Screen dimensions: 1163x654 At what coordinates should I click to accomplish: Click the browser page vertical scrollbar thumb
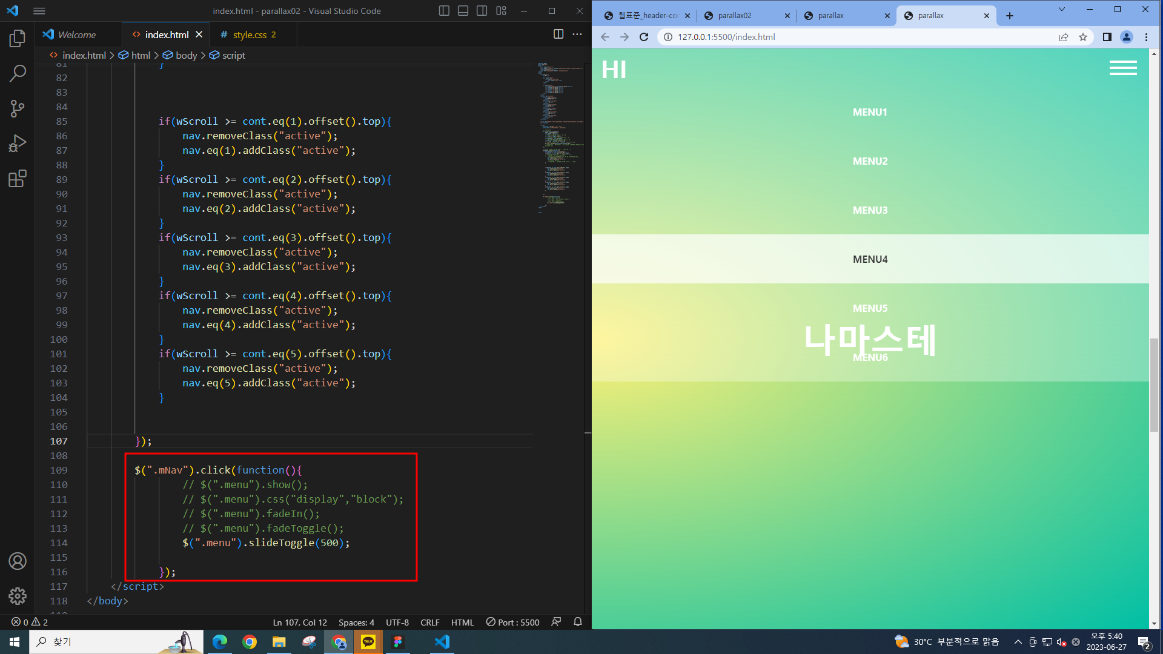coord(1154,385)
